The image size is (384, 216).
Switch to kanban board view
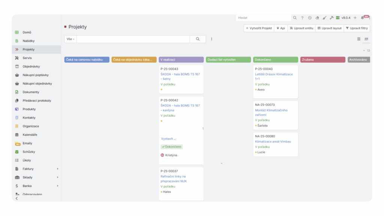pos(366,39)
